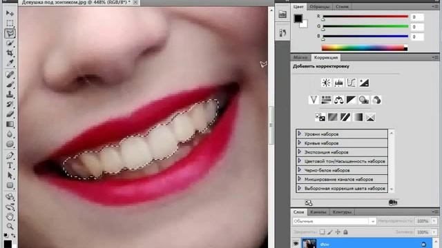Select the Crop tool
This screenshot has height=248, width=442.
pos(10,53)
